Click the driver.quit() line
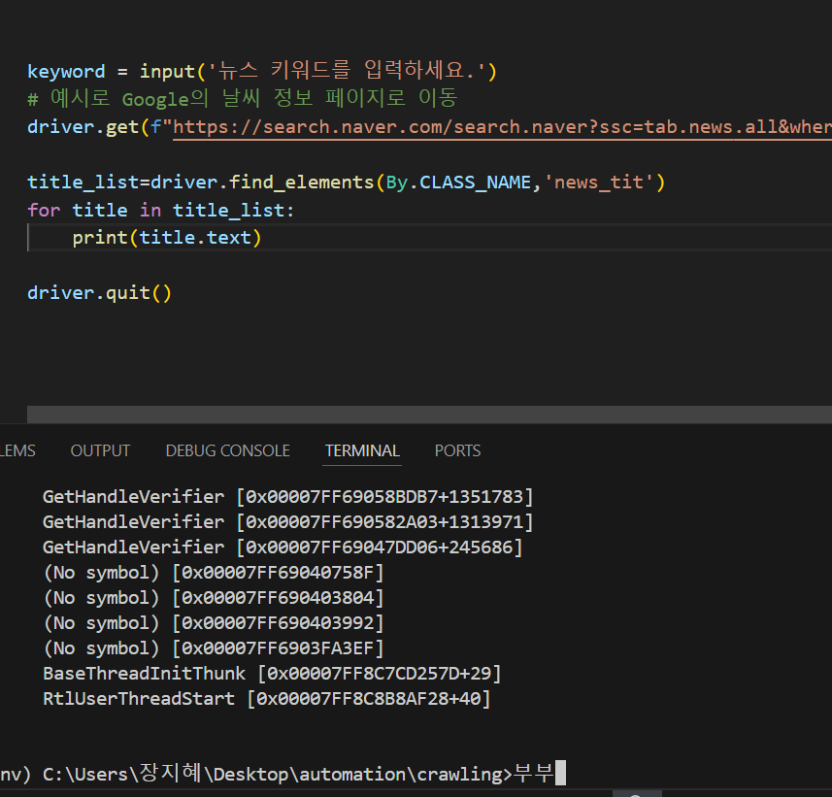 (x=99, y=293)
